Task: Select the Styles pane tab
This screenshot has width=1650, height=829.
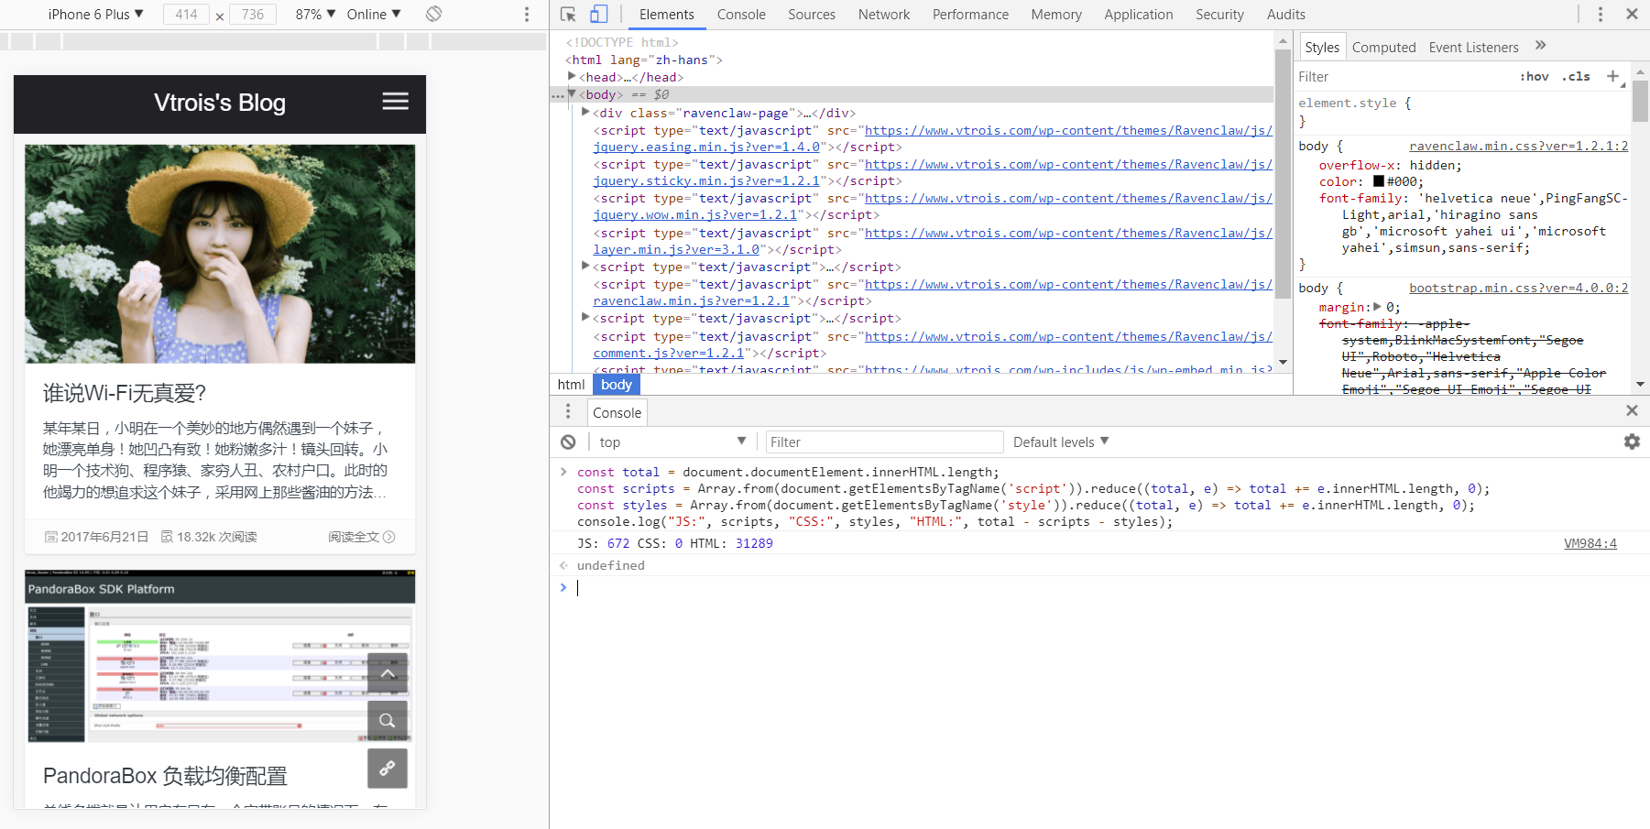Action: click(x=1322, y=47)
